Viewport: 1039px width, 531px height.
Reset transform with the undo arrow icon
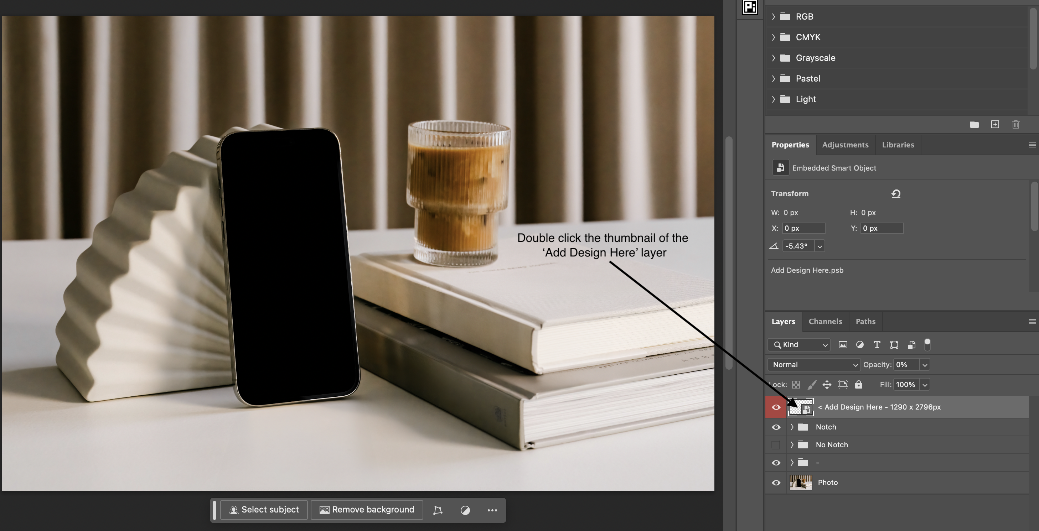(896, 193)
